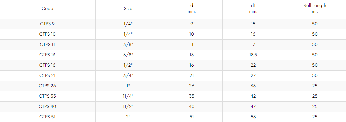This screenshot has height=122, width=346.
Task: Select the 3/4" size cell
Action: (128, 75)
